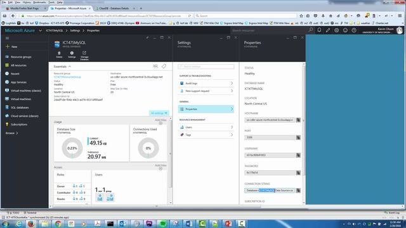Viewport: 406px width, 228px height.
Task: Expand the Browse menu in sidebar
Action: 12,133
